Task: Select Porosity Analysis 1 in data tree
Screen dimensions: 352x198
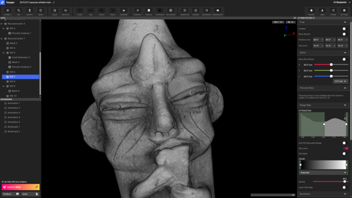Action: coord(22,33)
